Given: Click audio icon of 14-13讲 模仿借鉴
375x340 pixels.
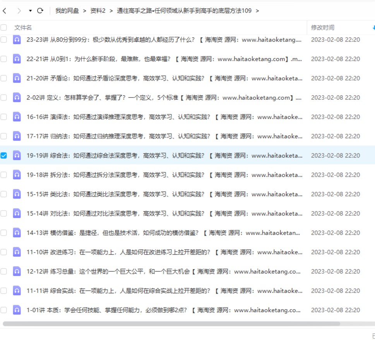Looking at the screenshot, I should (17, 233).
